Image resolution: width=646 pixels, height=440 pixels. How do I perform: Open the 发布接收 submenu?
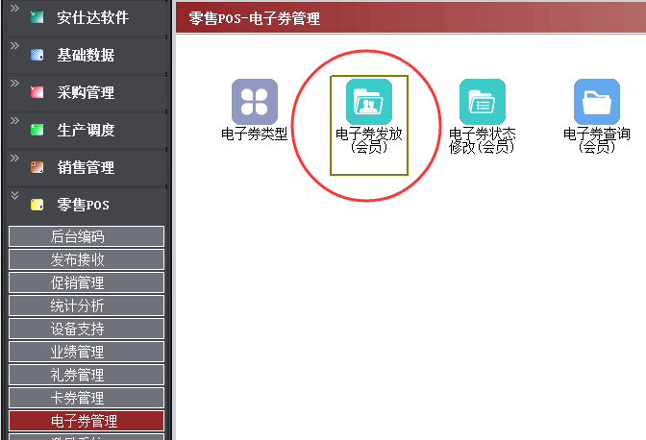coord(87,259)
